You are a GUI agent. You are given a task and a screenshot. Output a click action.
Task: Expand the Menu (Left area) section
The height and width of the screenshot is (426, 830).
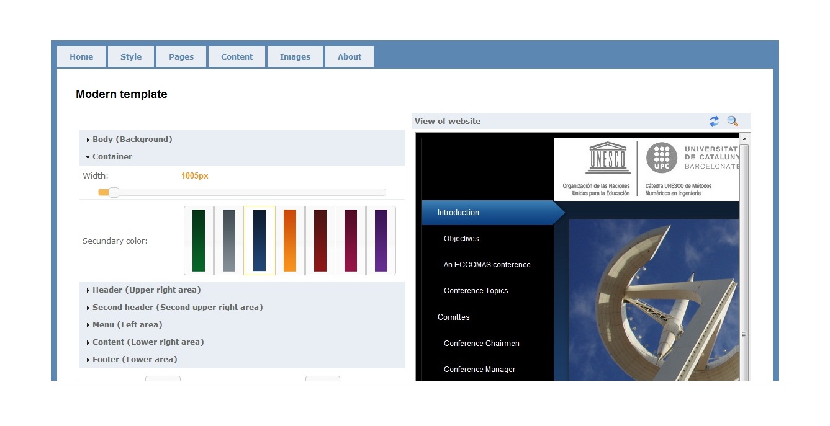coord(127,325)
